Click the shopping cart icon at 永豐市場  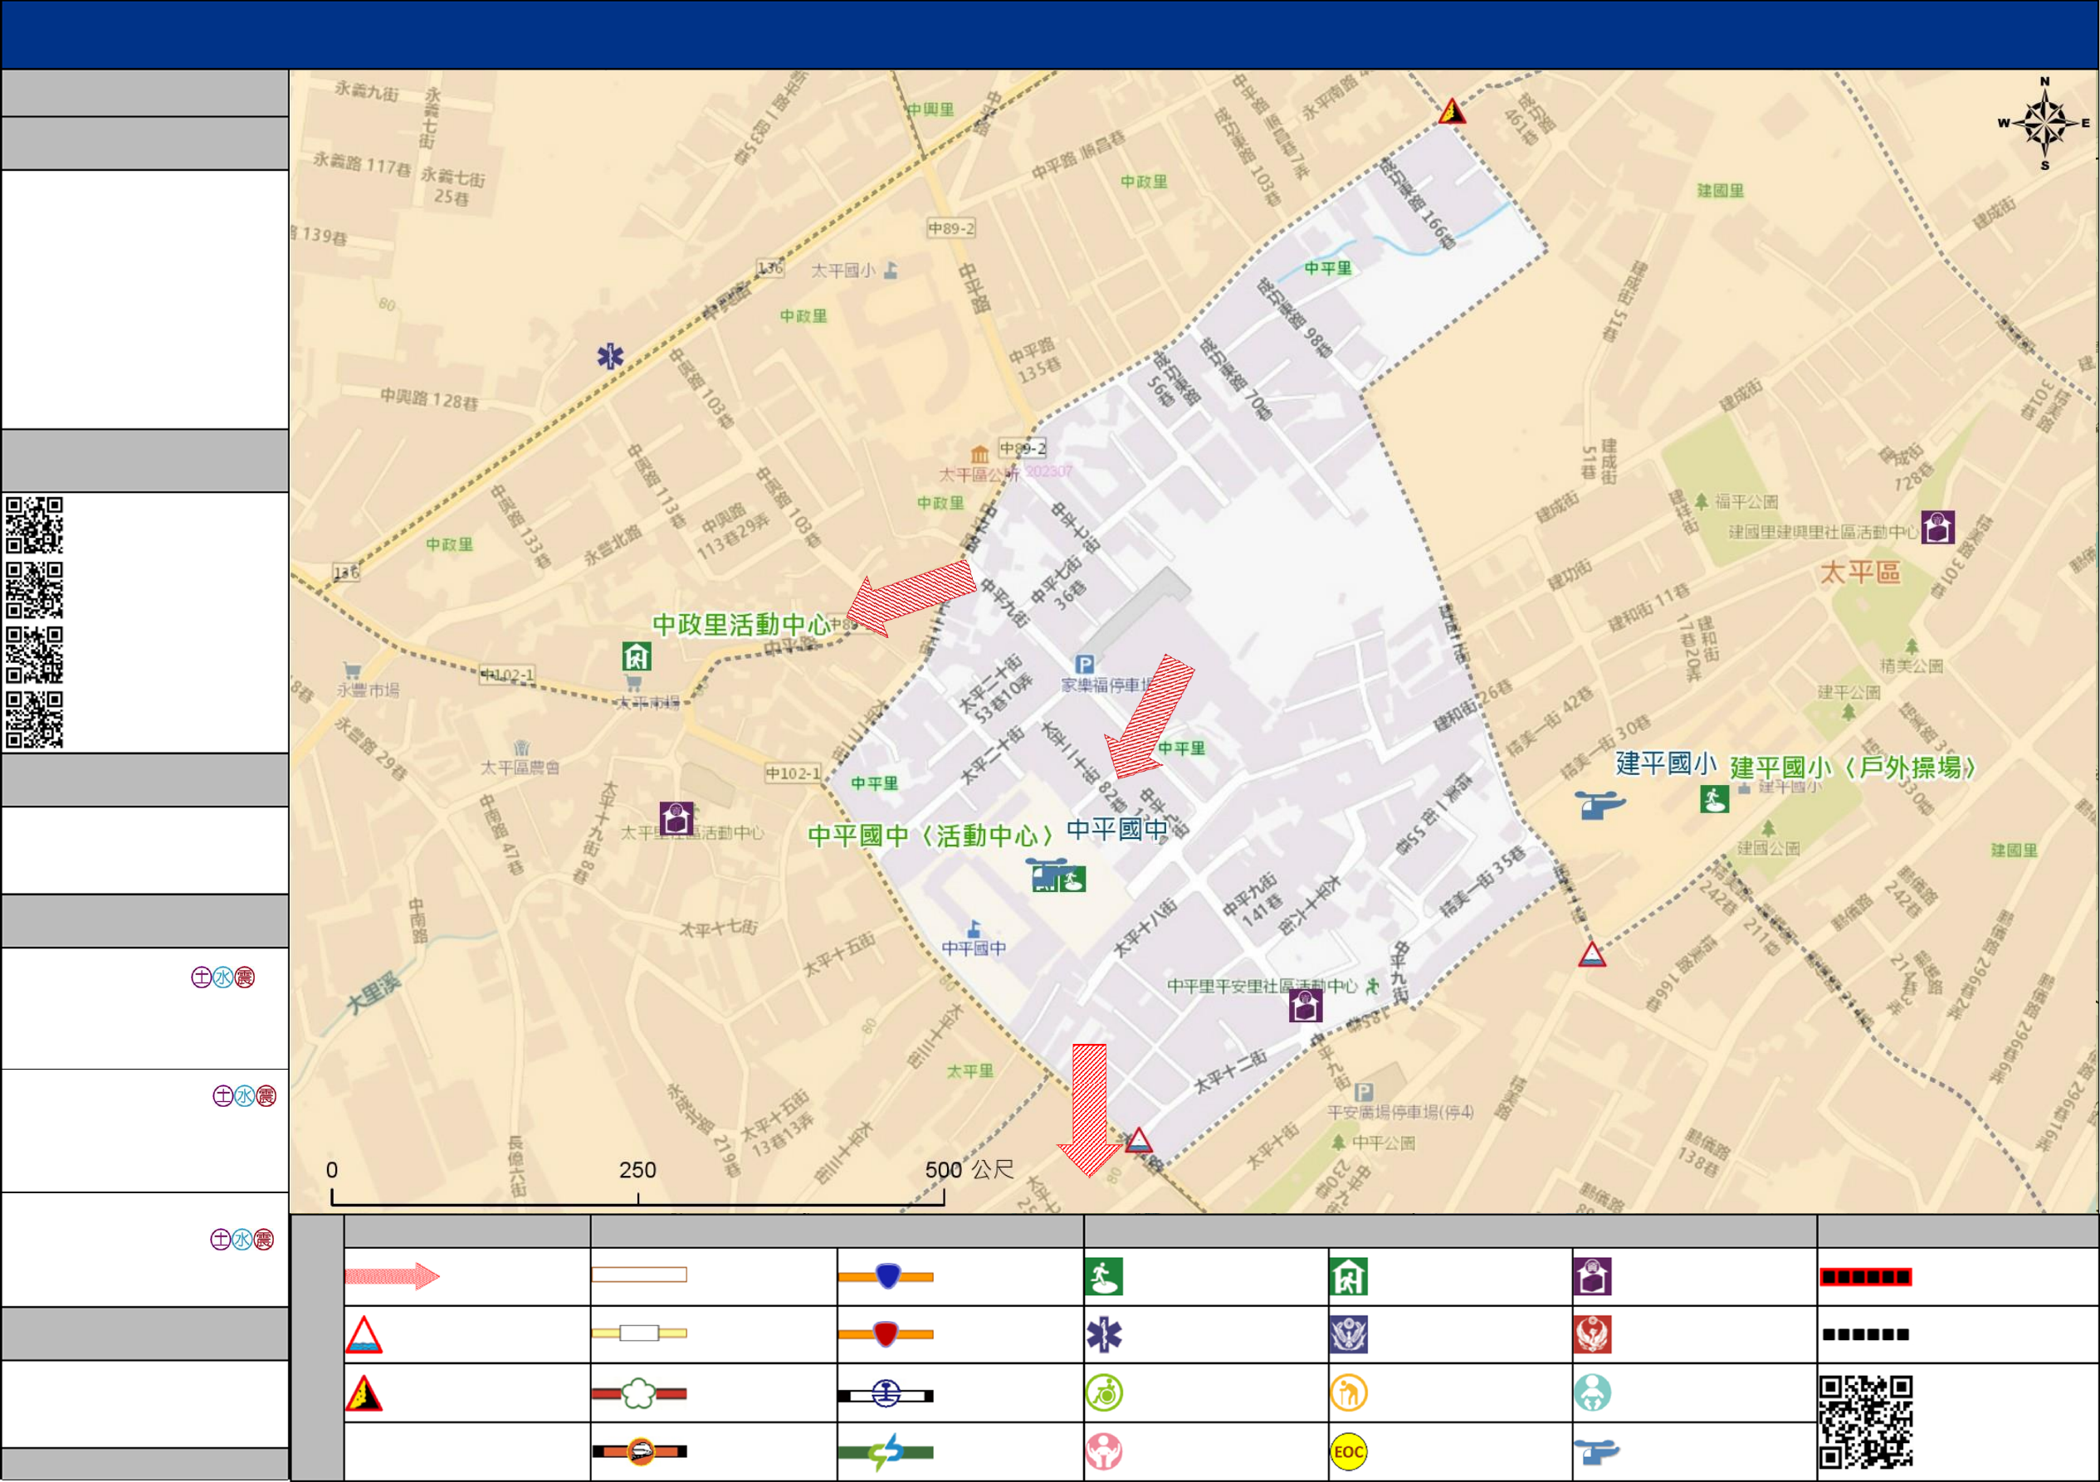point(352,670)
